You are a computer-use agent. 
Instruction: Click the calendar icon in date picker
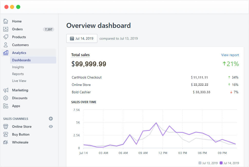(x=72, y=38)
